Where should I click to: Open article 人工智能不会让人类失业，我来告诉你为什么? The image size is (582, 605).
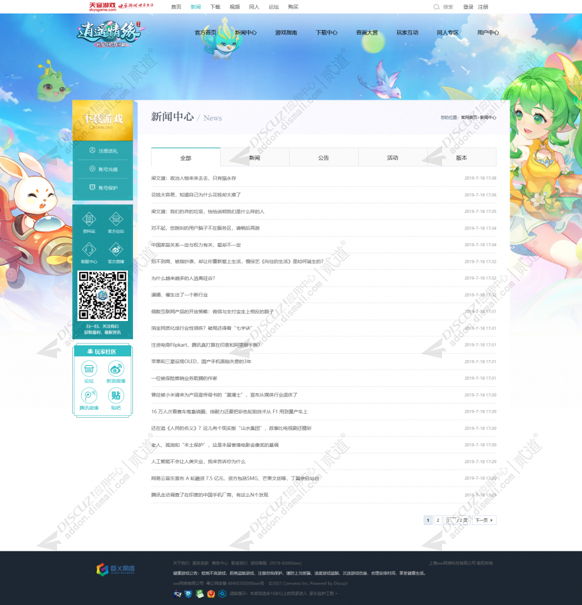pyautogui.click(x=198, y=462)
